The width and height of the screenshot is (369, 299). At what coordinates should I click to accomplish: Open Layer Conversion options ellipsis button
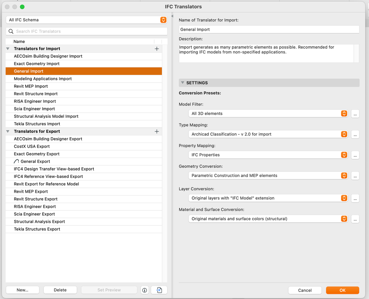[x=355, y=198]
